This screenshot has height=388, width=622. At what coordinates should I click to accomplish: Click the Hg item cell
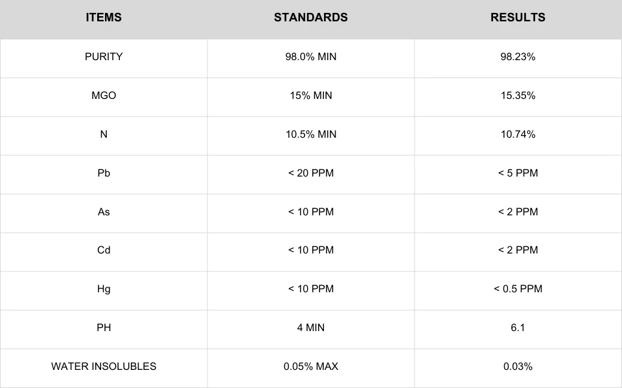tap(104, 290)
